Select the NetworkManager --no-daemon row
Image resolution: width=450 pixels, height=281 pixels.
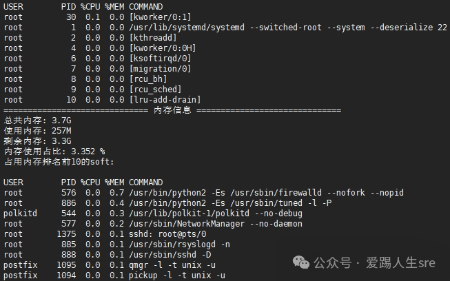[x=153, y=224]
